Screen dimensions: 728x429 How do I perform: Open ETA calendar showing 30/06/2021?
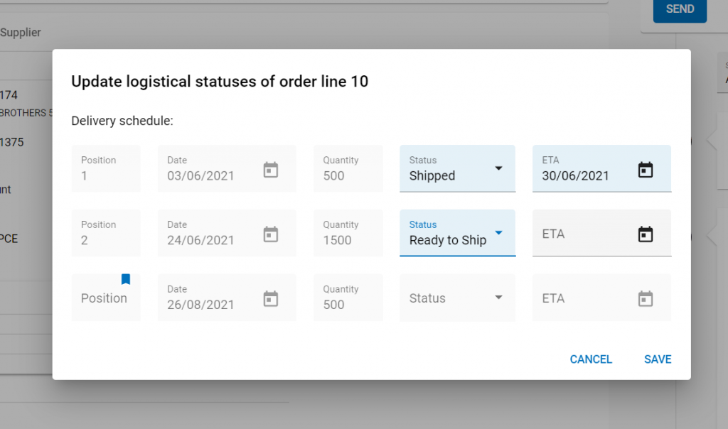(646, 170)
